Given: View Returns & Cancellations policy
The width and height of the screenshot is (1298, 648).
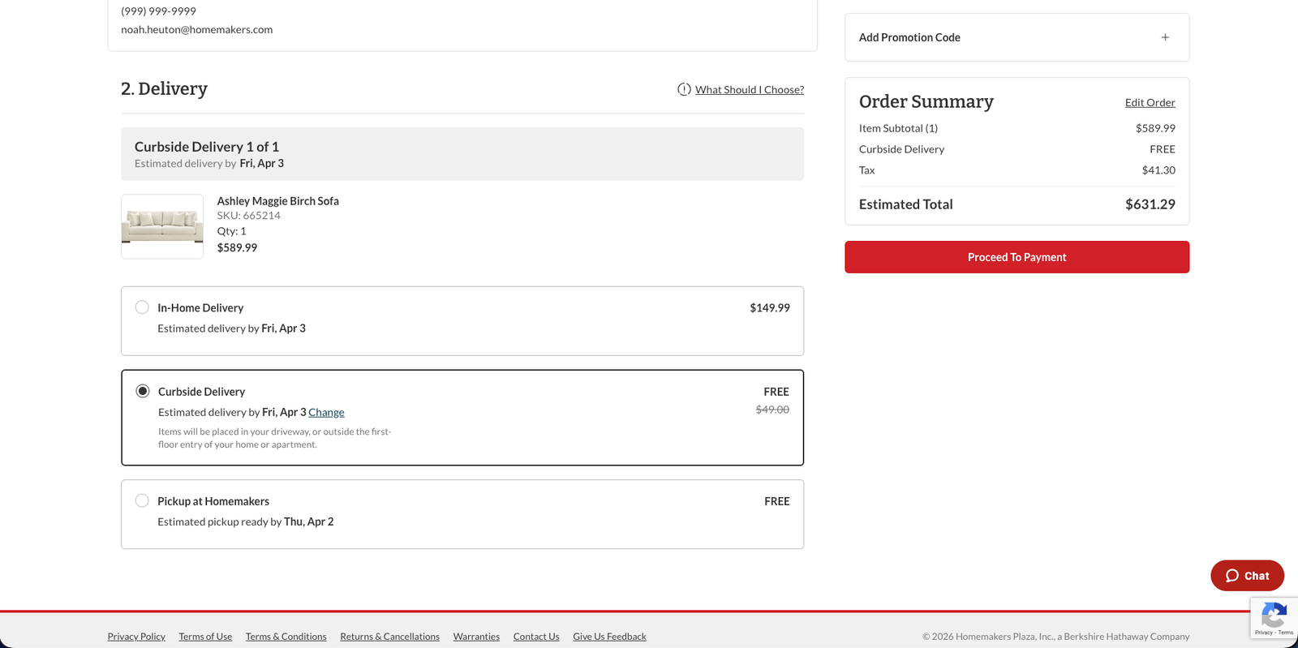Looking at the screenshot, I should (389, 637).
